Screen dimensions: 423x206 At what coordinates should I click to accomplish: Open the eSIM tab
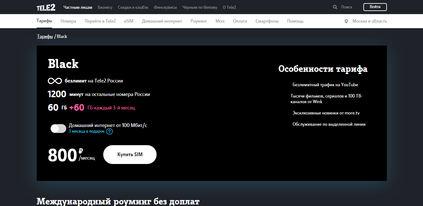tap(129, 21)
